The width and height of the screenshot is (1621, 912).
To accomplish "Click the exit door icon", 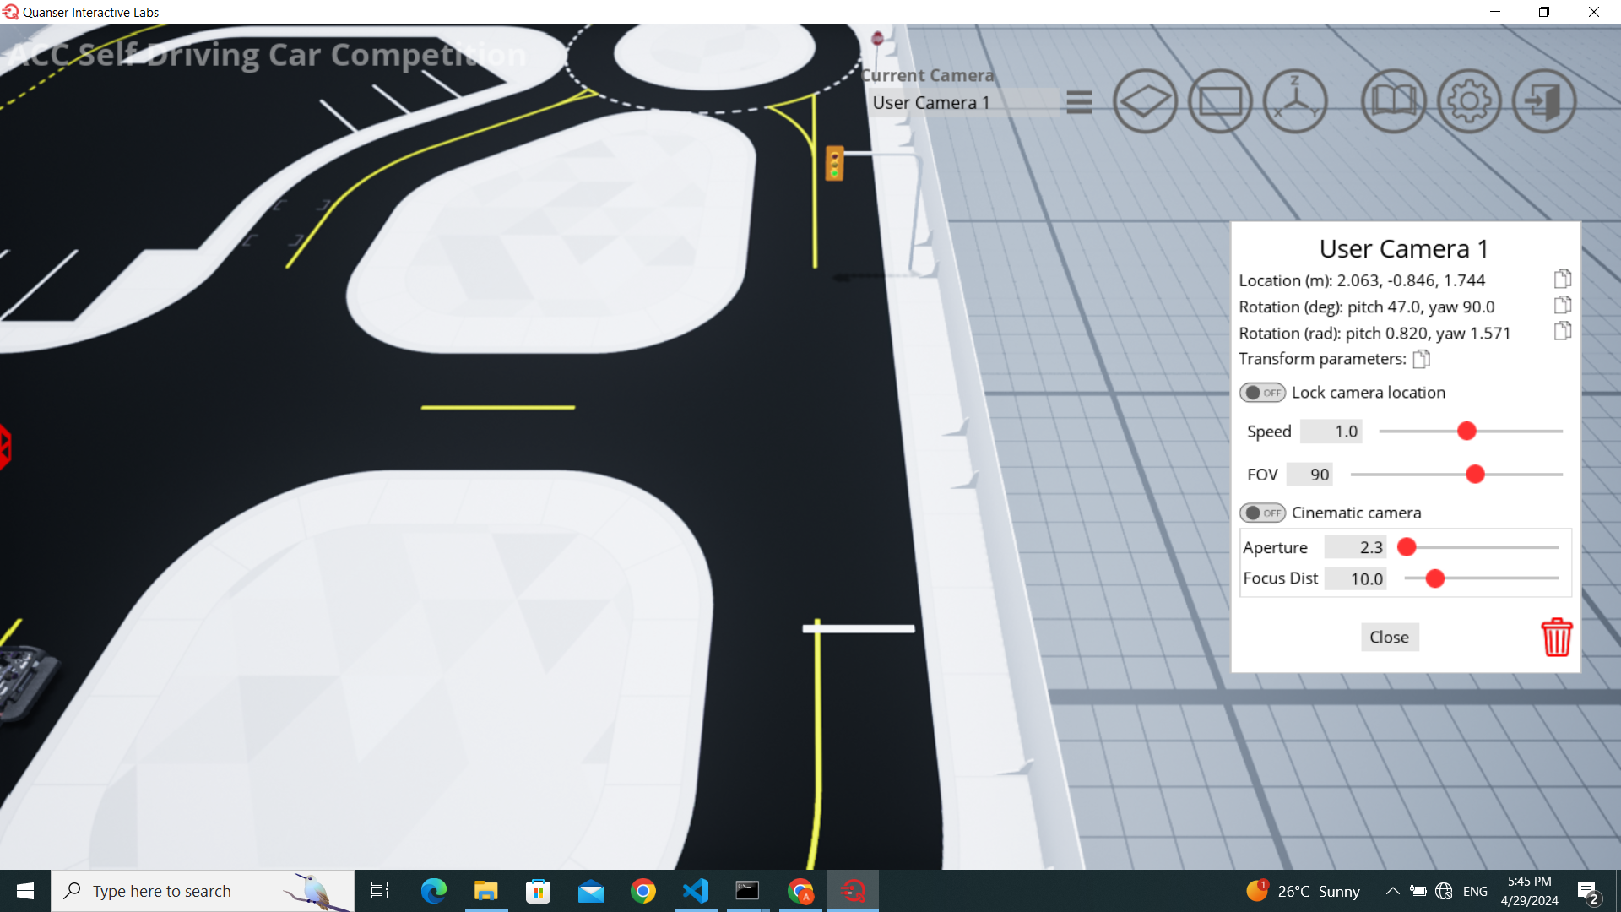I will (1544, 101).
